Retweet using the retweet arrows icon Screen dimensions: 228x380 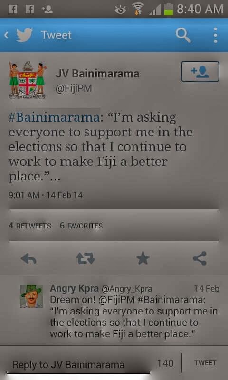pos(85,258)
